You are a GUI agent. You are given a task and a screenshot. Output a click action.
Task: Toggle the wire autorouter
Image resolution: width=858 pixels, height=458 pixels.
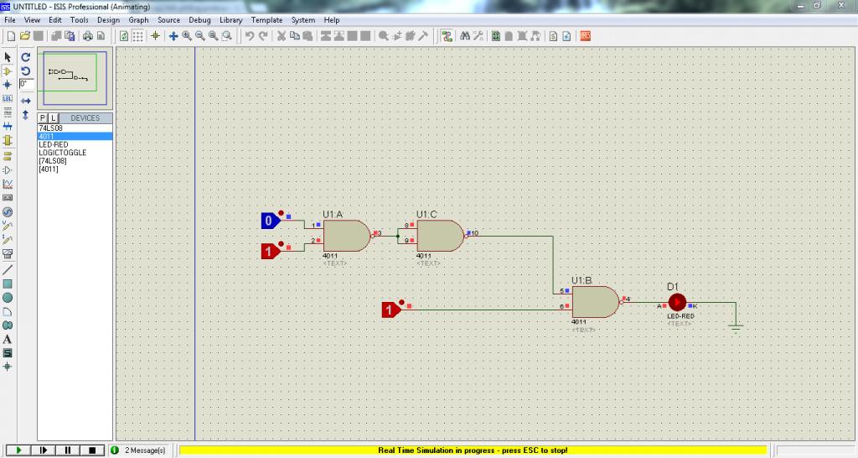point(447,36)
